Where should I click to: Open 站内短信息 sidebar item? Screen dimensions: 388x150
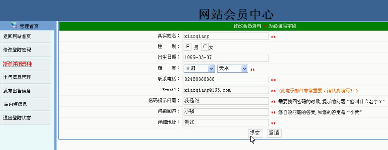[x=15, y=104]
